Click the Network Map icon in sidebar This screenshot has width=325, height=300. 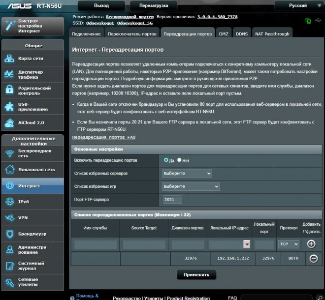point(9,59)
